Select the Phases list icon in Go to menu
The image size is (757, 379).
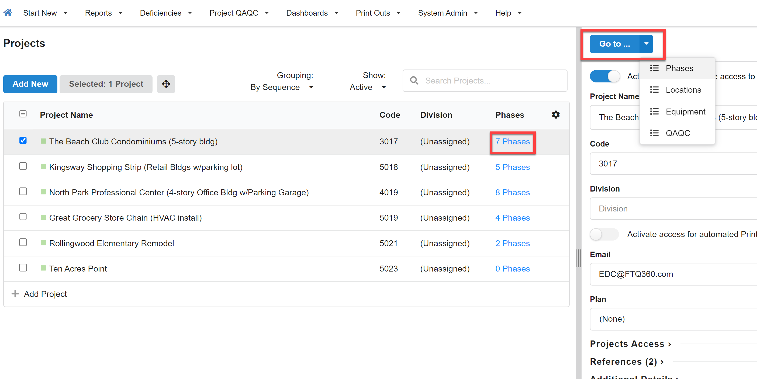click(654, 68)
